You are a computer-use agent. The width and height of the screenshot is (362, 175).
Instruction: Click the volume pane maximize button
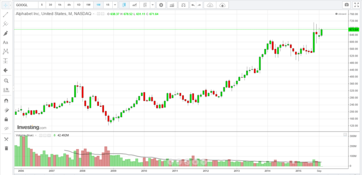coord(345,134)
